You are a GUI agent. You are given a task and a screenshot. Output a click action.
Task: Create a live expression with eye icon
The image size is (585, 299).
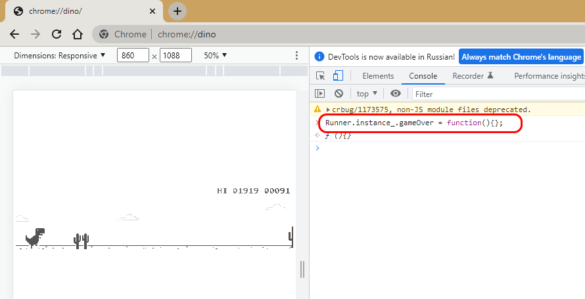(x=396, y=94)
